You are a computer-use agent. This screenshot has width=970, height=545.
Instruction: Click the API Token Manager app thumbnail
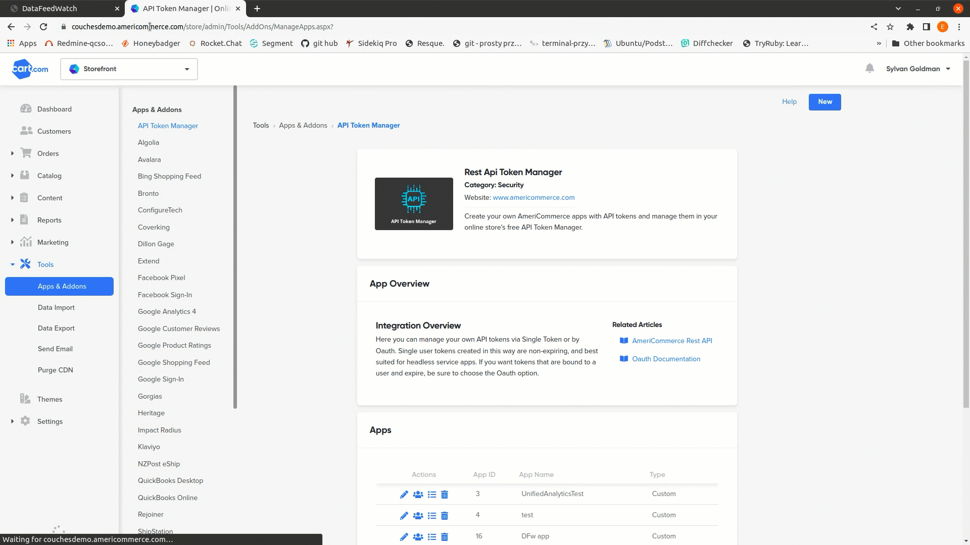click(x=414, y=204)
